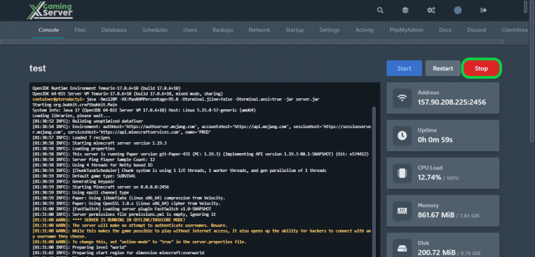The height and width of the screenshot is (257, 535).
Task: Click the CPU Load chip icon
Action: tap(402, 173)
